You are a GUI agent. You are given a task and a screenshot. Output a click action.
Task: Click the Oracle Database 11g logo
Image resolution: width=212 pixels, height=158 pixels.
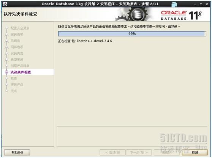tap(182, 16)
